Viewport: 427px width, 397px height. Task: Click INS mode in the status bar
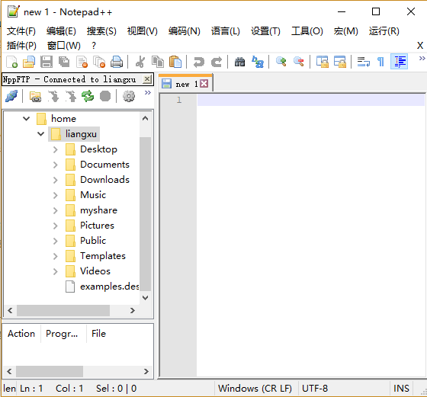click(401, 389)
